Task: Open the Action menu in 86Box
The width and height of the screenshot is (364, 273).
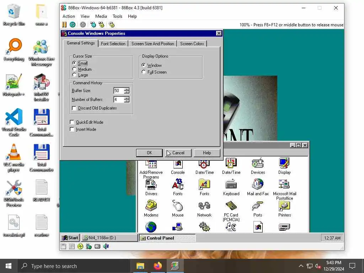Action: 69,16
